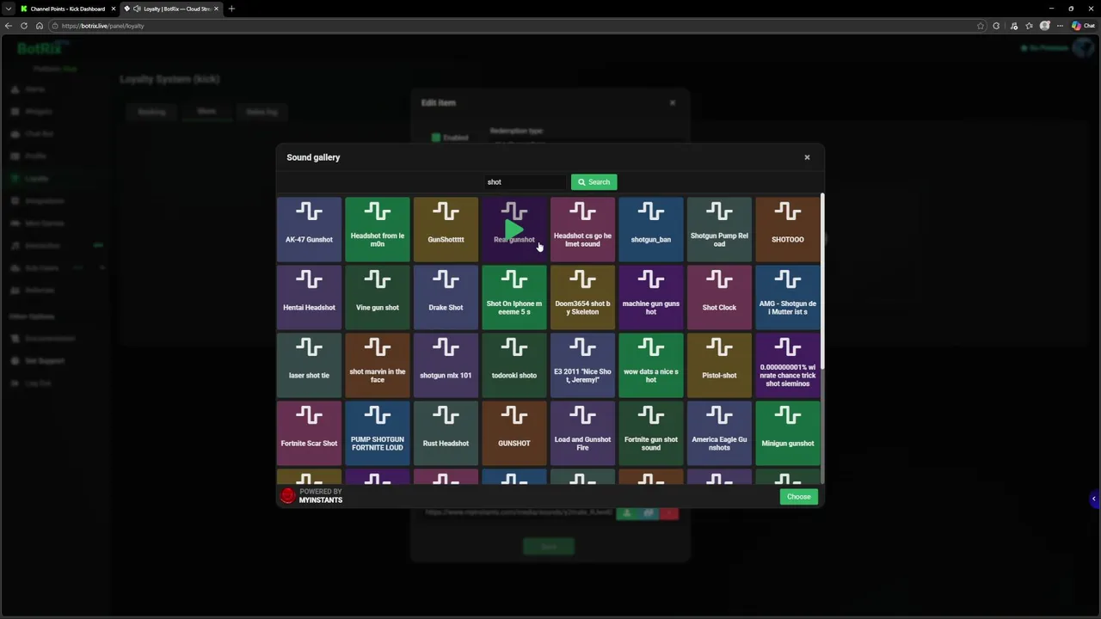The width and height of the screenshot is (1101, 619).
Task: Select the GUNSHOT sound tile
Action: click(x=514, y=433)
